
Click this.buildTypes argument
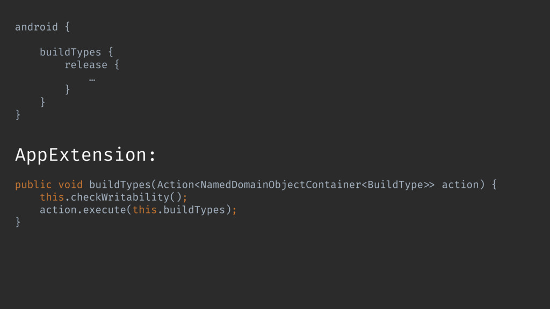click(179, 210)
